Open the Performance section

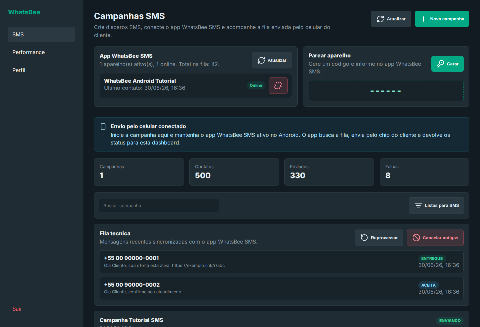(41, 52)
